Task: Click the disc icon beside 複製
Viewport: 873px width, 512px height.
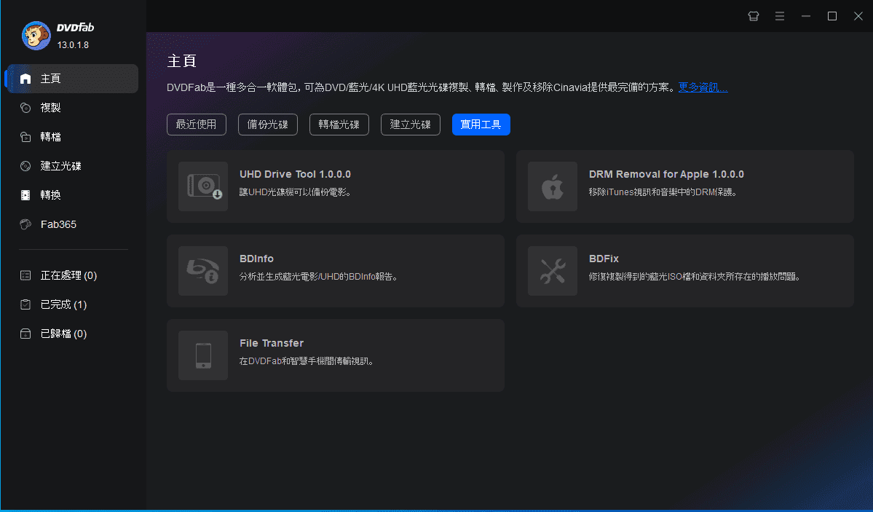Action: coord(25,108)
